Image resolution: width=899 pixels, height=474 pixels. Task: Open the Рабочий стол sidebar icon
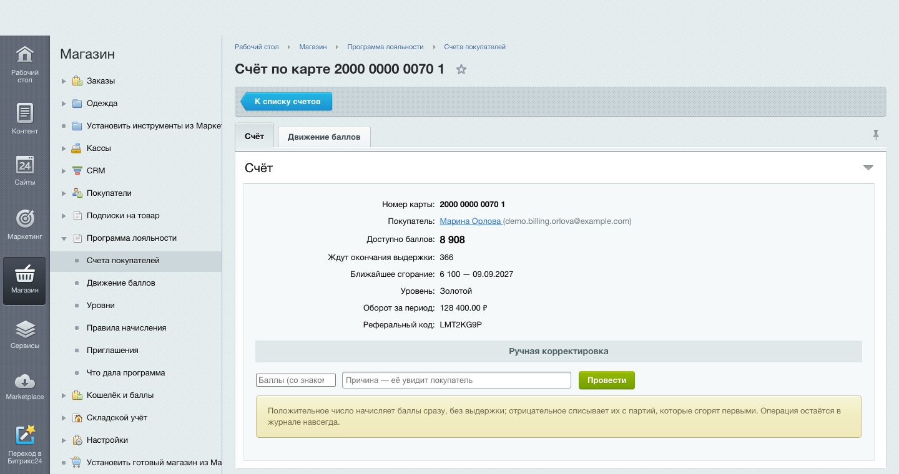click(24, 54)
